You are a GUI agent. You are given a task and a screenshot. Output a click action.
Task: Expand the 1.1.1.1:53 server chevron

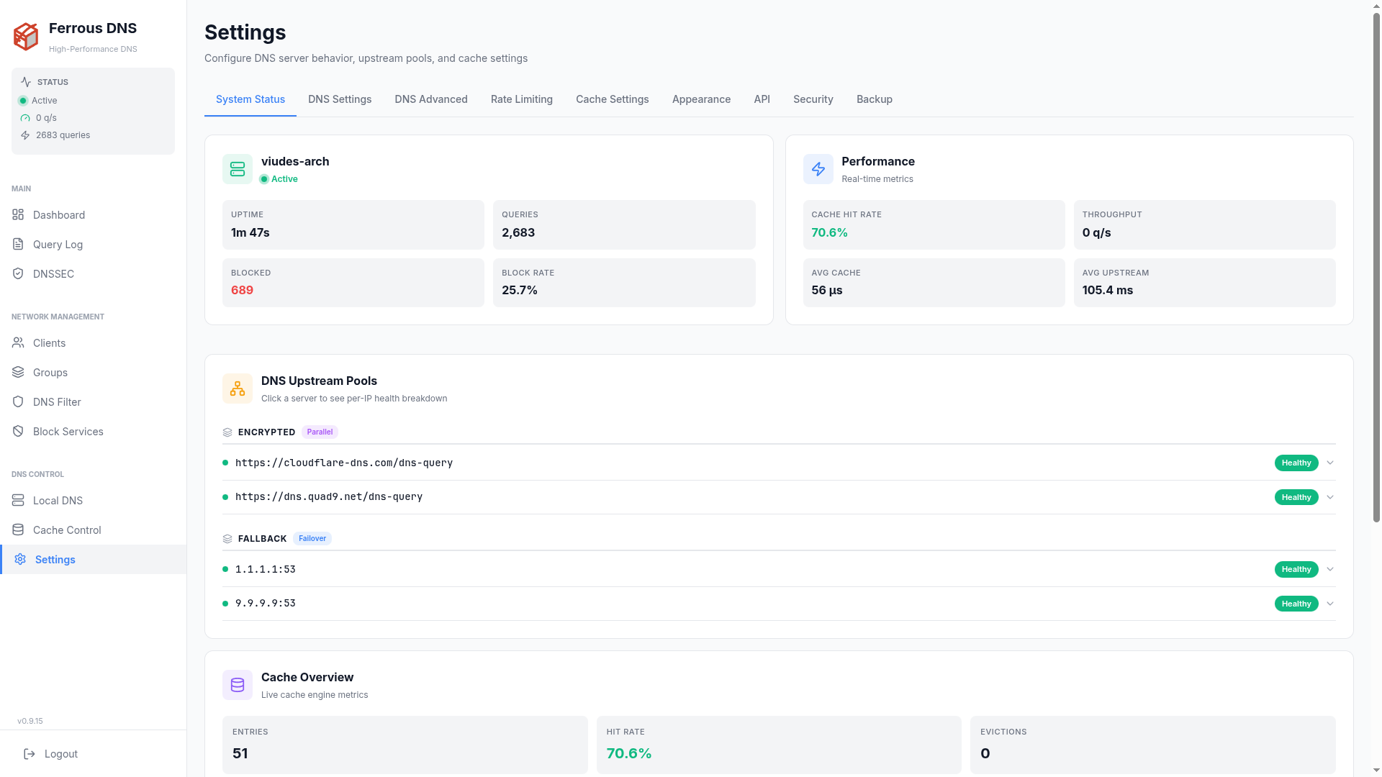pyautogui.click(x=1330, y=569)
